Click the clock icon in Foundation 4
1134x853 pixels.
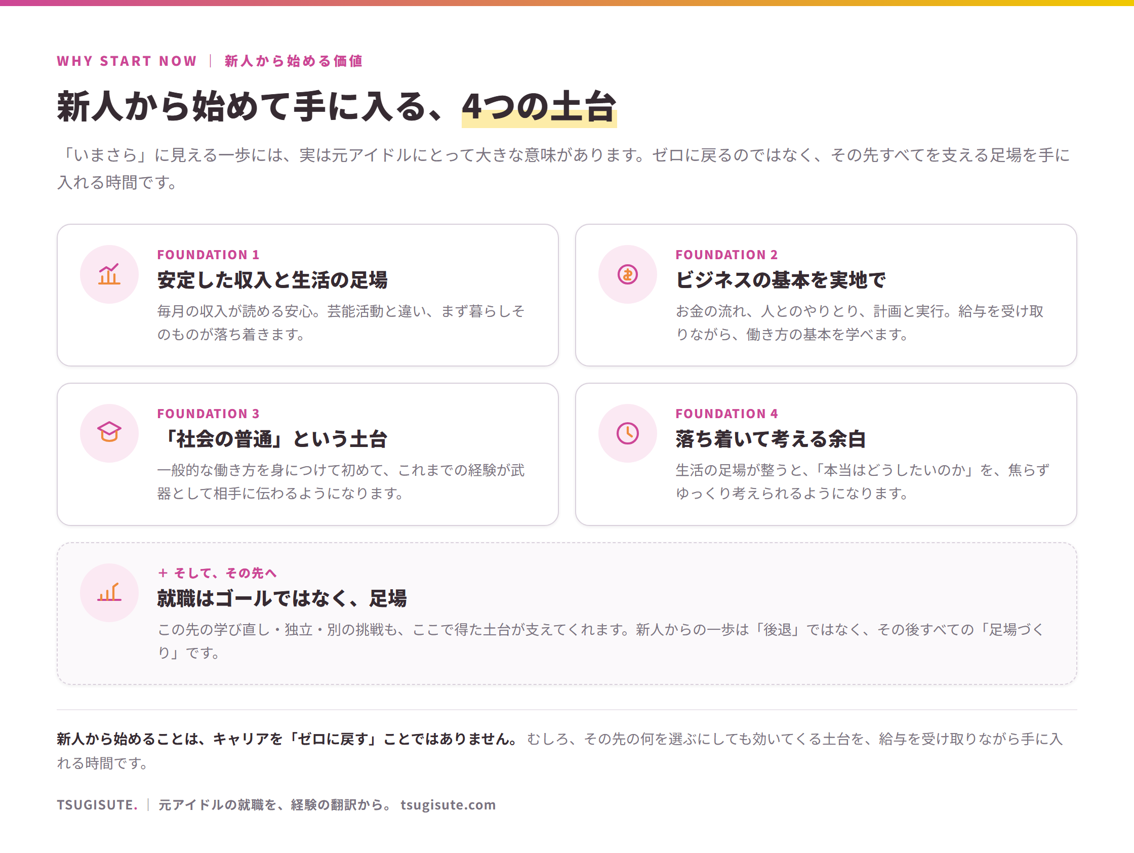(x=627, y=433)
